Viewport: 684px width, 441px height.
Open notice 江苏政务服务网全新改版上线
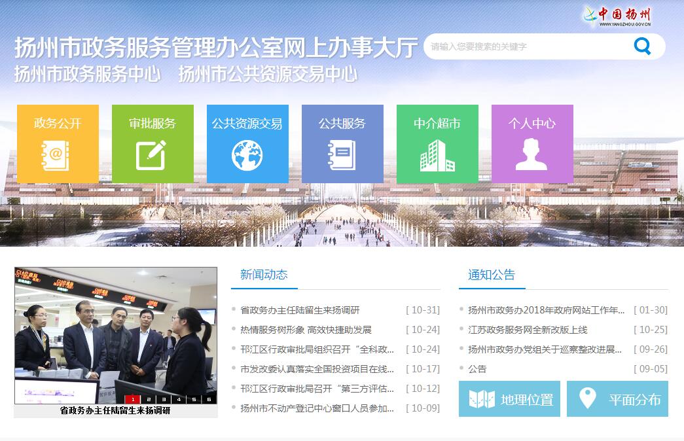[528, 330]
